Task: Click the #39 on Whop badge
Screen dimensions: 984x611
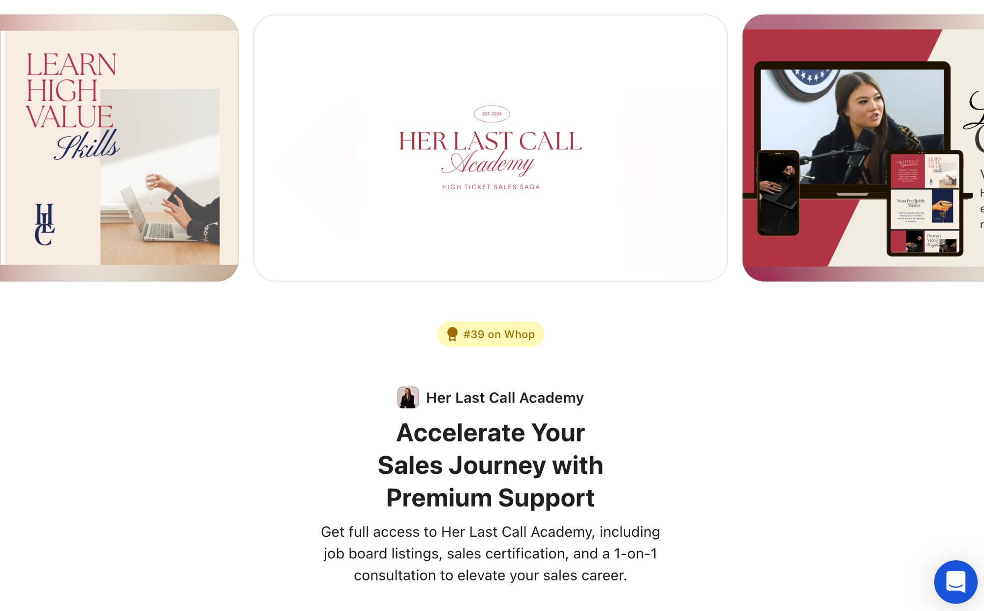Action: [x=491, y=334]
